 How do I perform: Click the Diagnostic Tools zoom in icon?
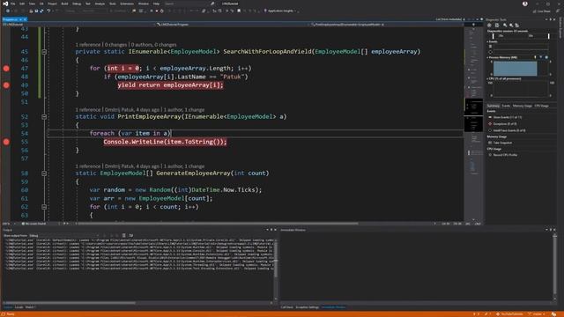point(505,26)
